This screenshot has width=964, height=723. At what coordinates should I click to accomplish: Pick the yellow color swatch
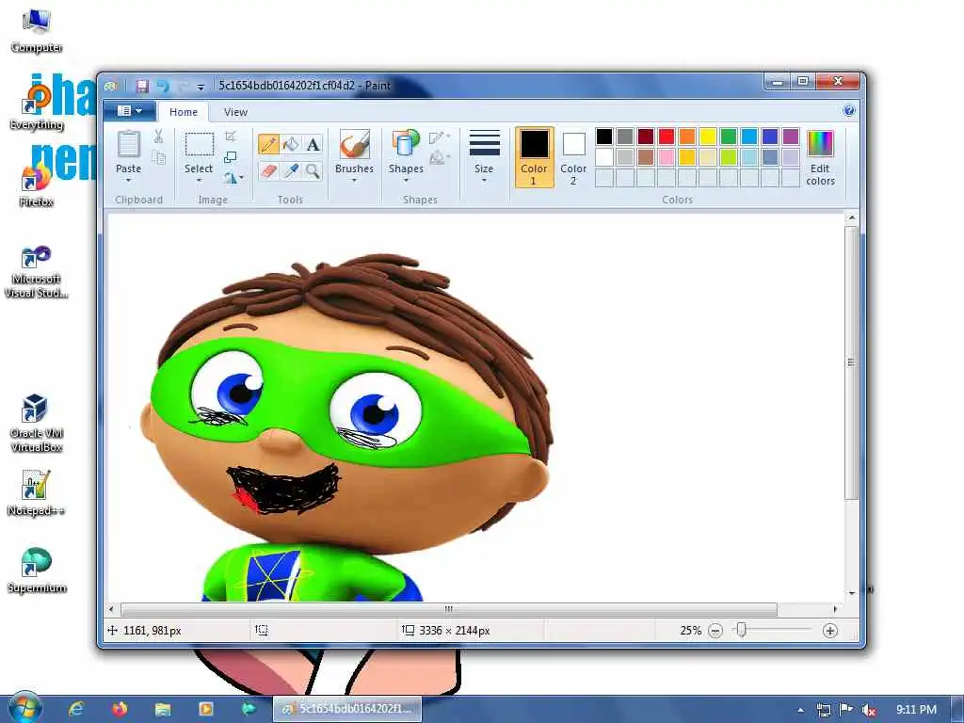[708, 137]
